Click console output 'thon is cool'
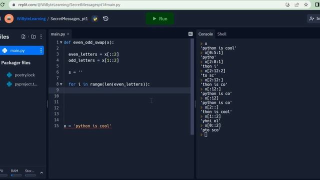The width and height of the screenshot is (320, 180). tap(216, 111)
